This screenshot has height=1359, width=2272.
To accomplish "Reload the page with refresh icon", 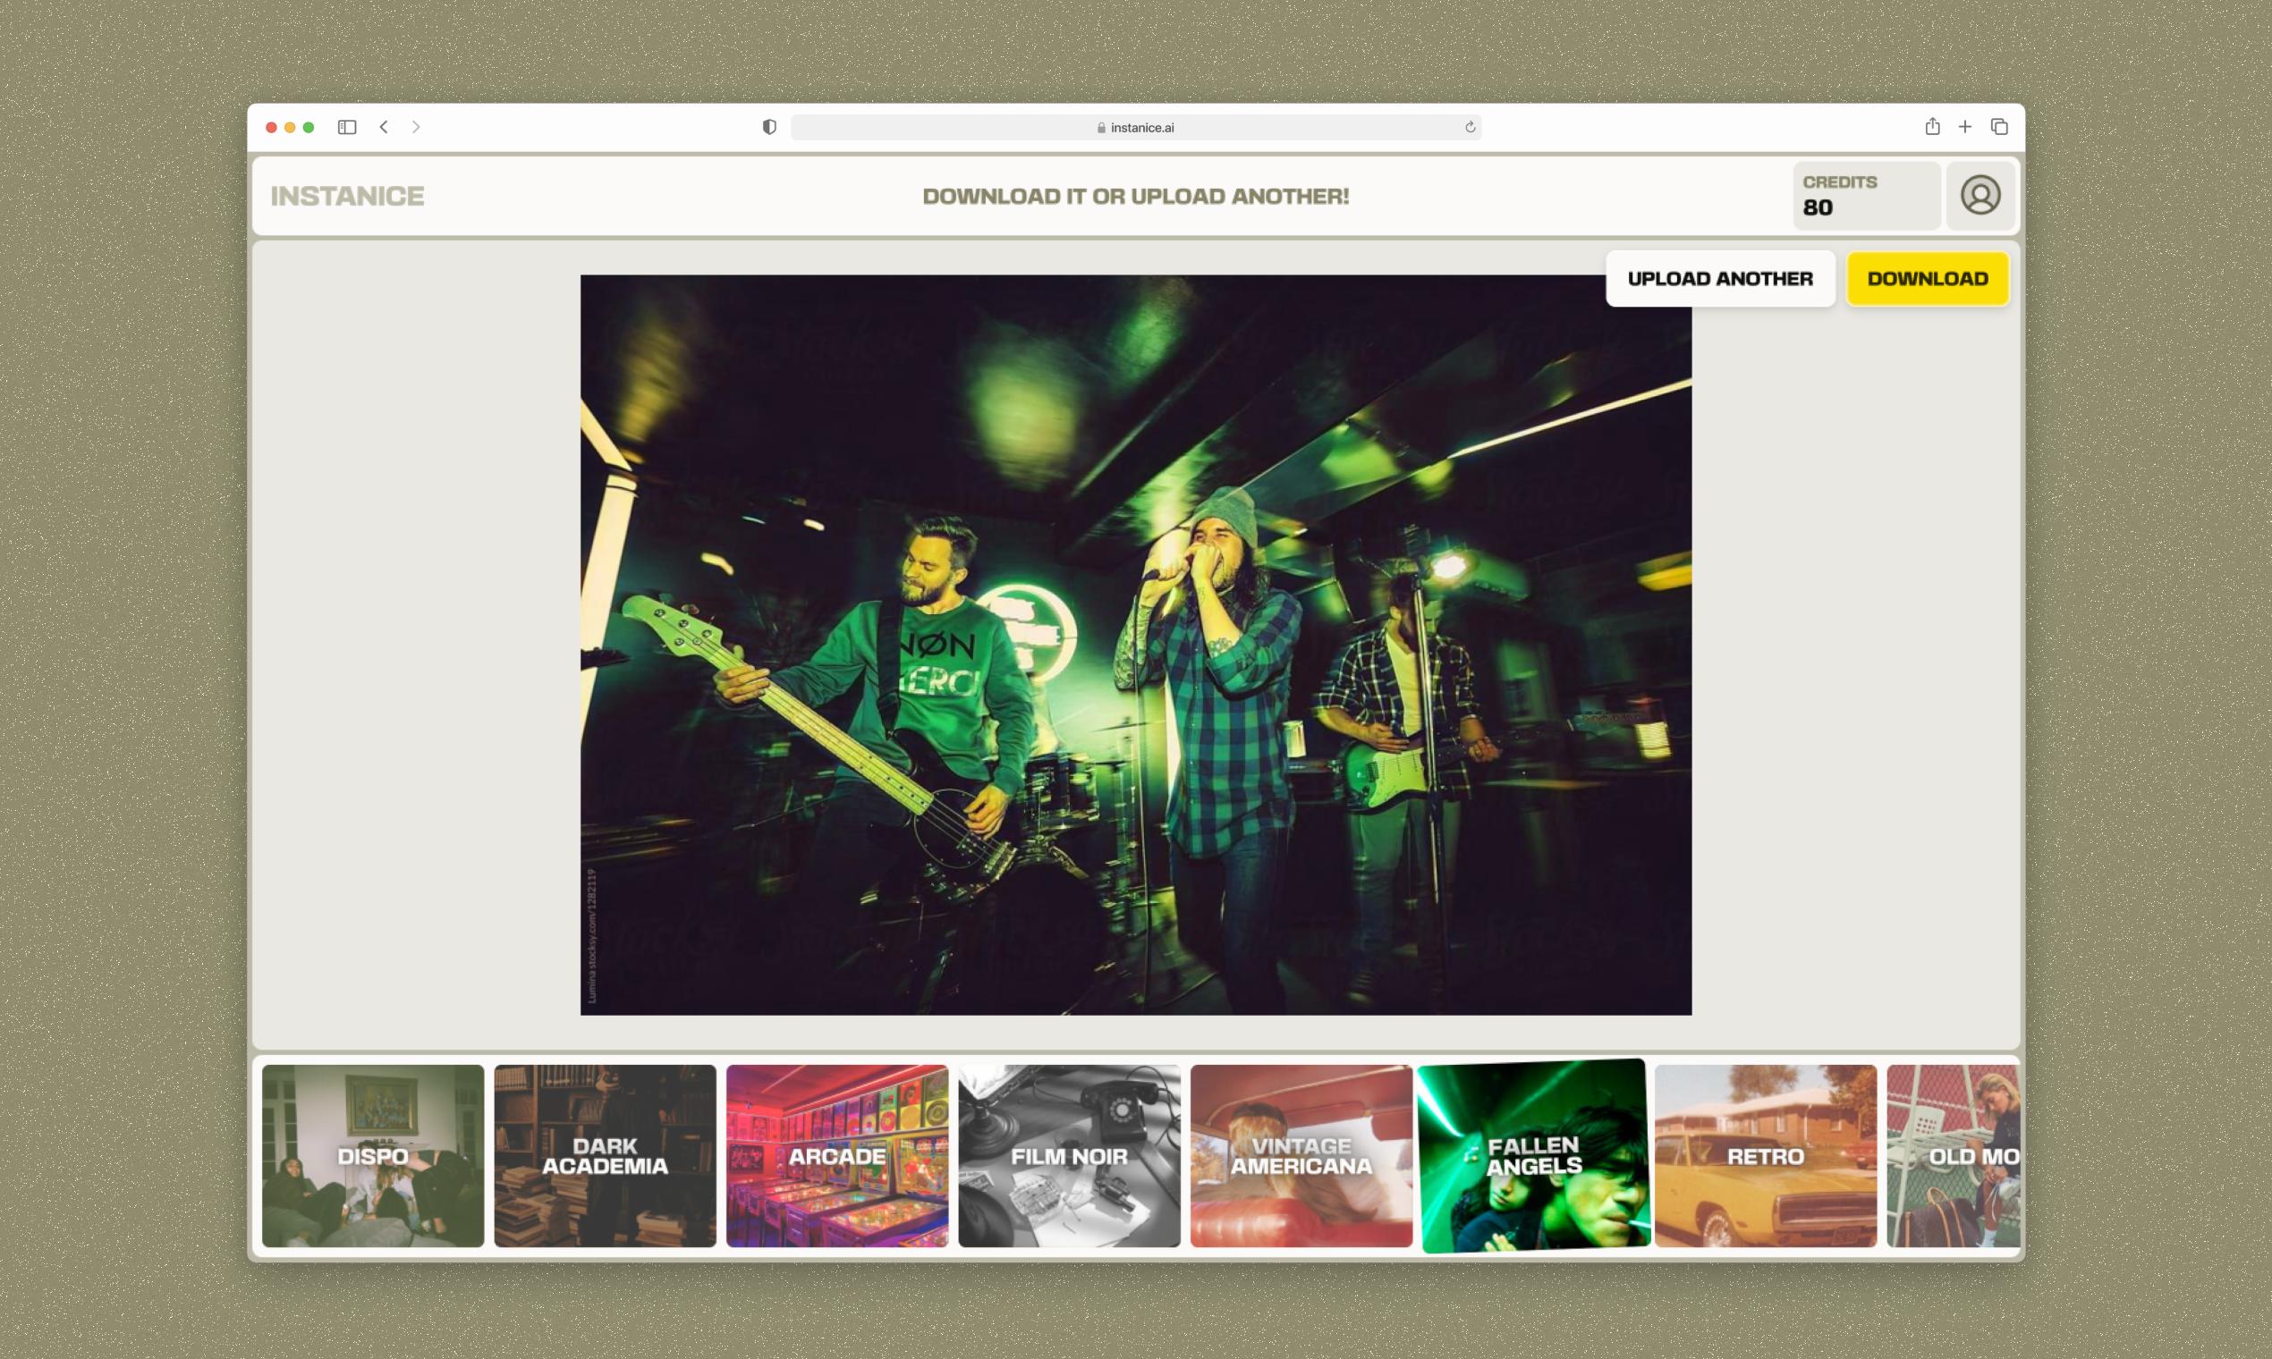I will (x=1470, y=127).
